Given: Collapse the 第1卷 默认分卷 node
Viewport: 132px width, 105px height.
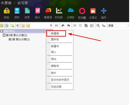Looking at the screenshot, I should click(x=4, y=35).
